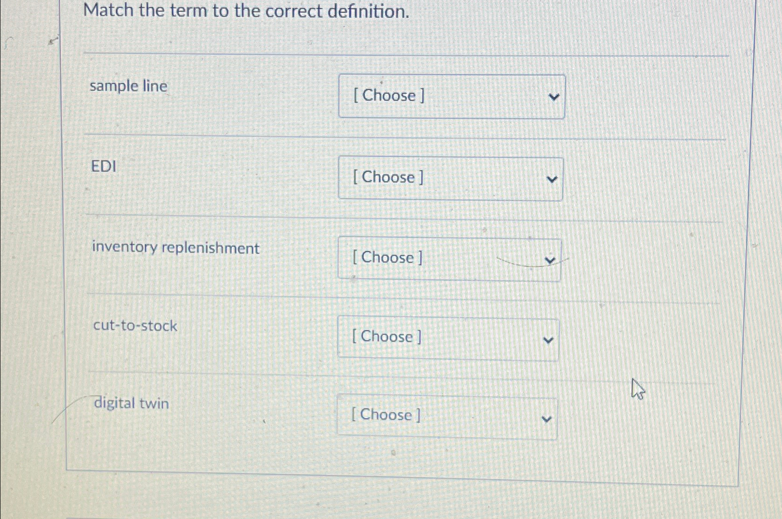The image size is (782, 519).
Task: Click the Choose placeholder for digital twin
Action: tap(385, 414)
